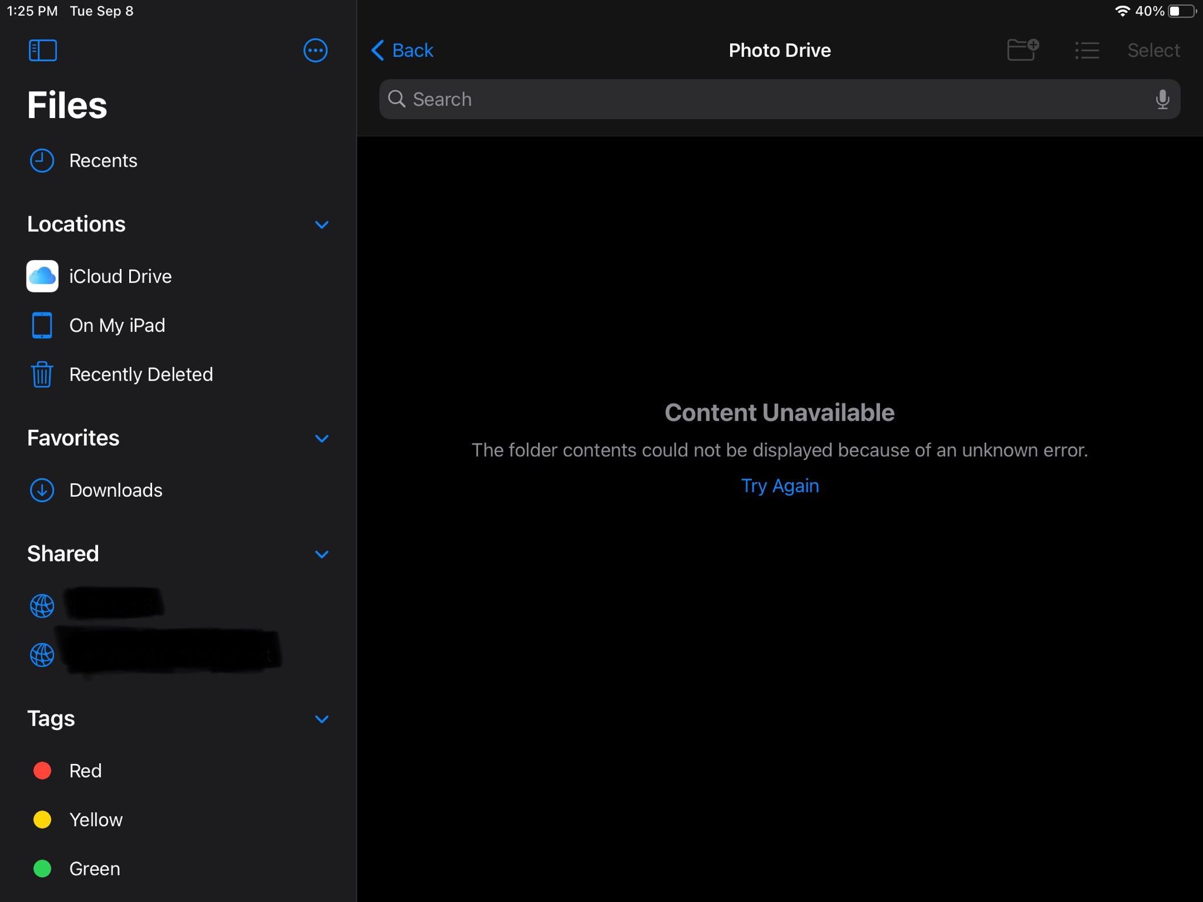Open the Downloads favorite
The image size is (1203, 902).
point(115,490)
